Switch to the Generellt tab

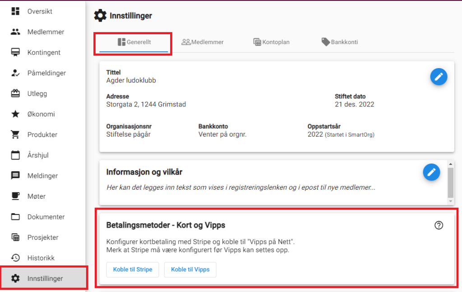point(134,42)
